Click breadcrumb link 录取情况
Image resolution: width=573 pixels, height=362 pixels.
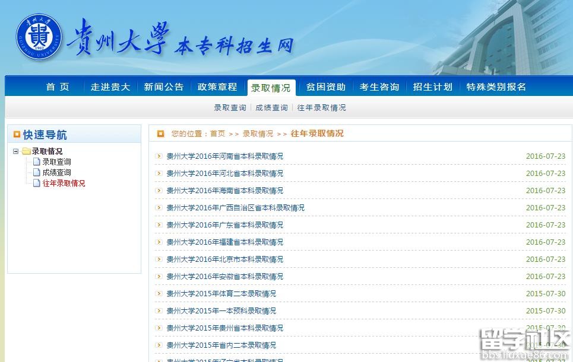[258, 134]
